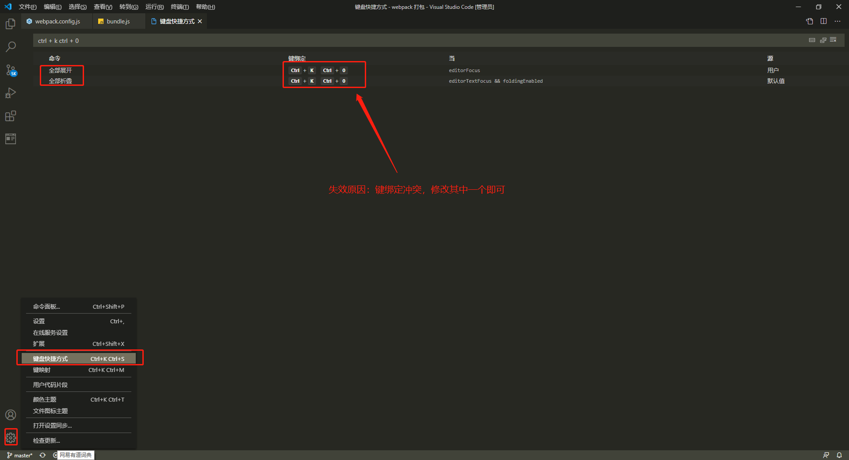The width and height of the screenshot is (849, 460).
Task: Choose 在线服务设置 from the menu
Action: click(x=79, y=333)
